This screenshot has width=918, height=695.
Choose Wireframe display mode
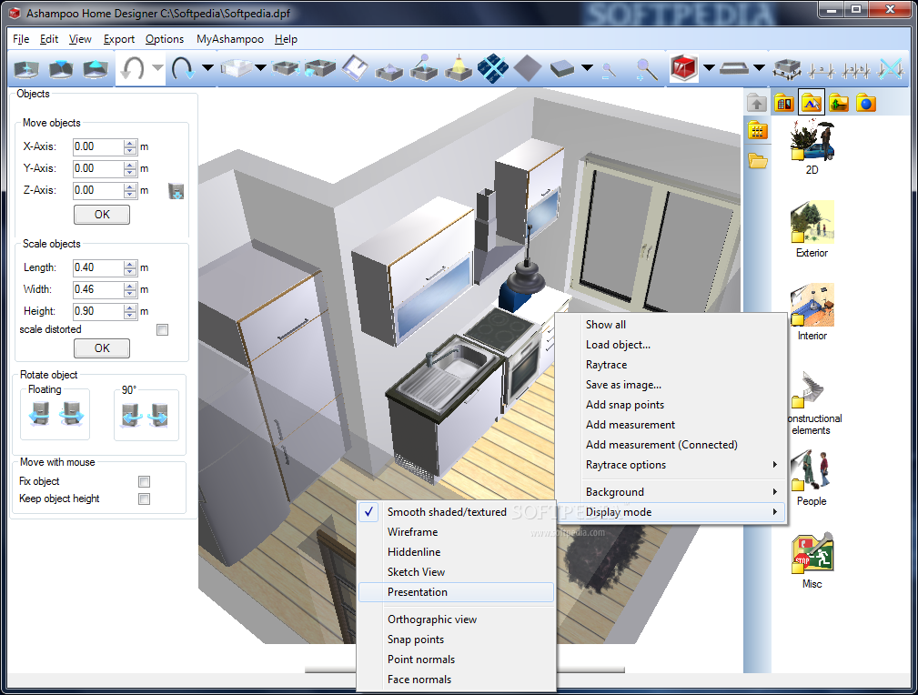click(x=456, y=531)
